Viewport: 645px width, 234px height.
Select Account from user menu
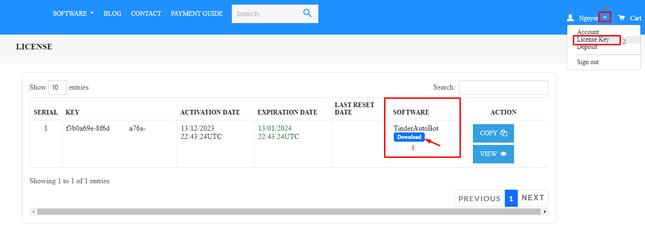(588, 32)
